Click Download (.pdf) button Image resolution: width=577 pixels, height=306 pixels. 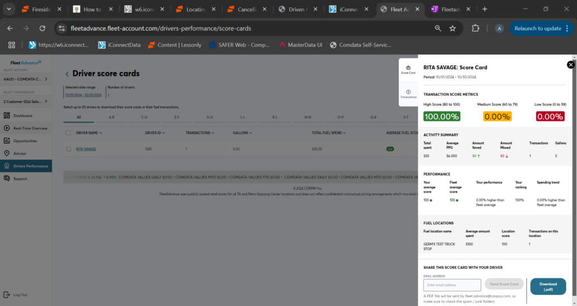coord(548,286)
